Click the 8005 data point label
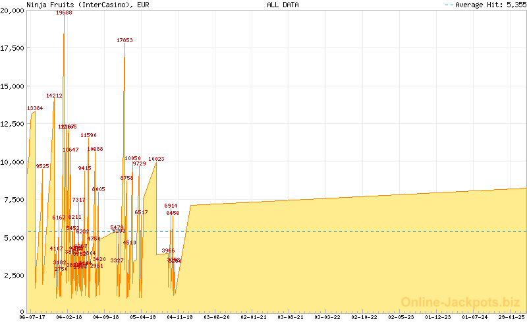The width and height of the screenshot is (527, 323). point(98,189)
